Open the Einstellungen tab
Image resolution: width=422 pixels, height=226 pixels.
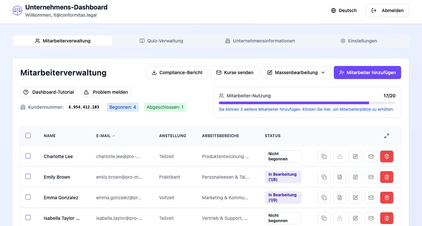(359, 41)
